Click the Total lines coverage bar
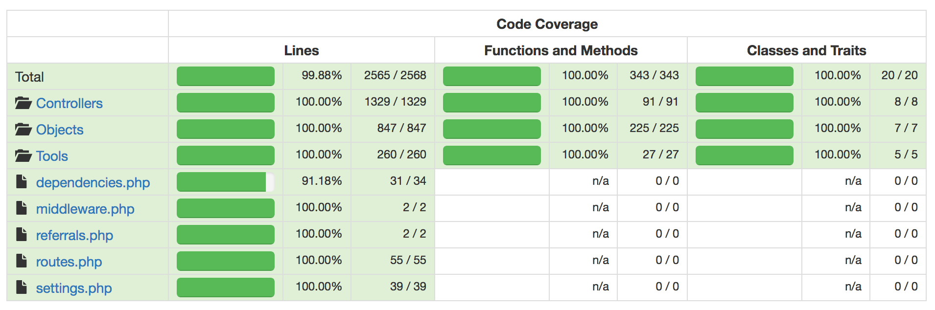Screen dimensions: 935x310 tap(225, 76)
